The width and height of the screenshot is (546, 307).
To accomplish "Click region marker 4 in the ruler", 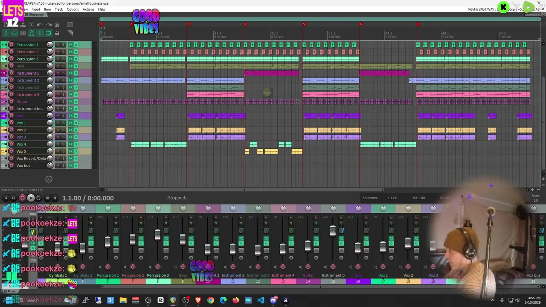I will [245, 24].
